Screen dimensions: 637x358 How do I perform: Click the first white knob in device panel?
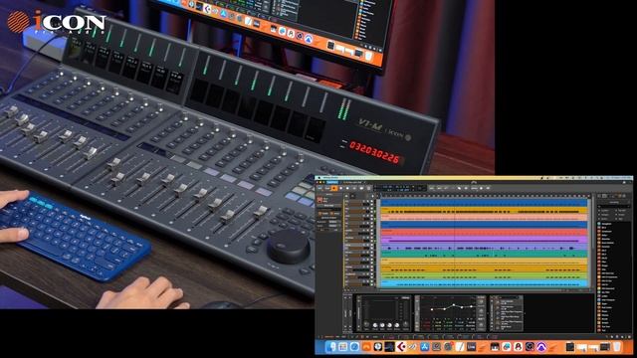[x=375, y=325]
